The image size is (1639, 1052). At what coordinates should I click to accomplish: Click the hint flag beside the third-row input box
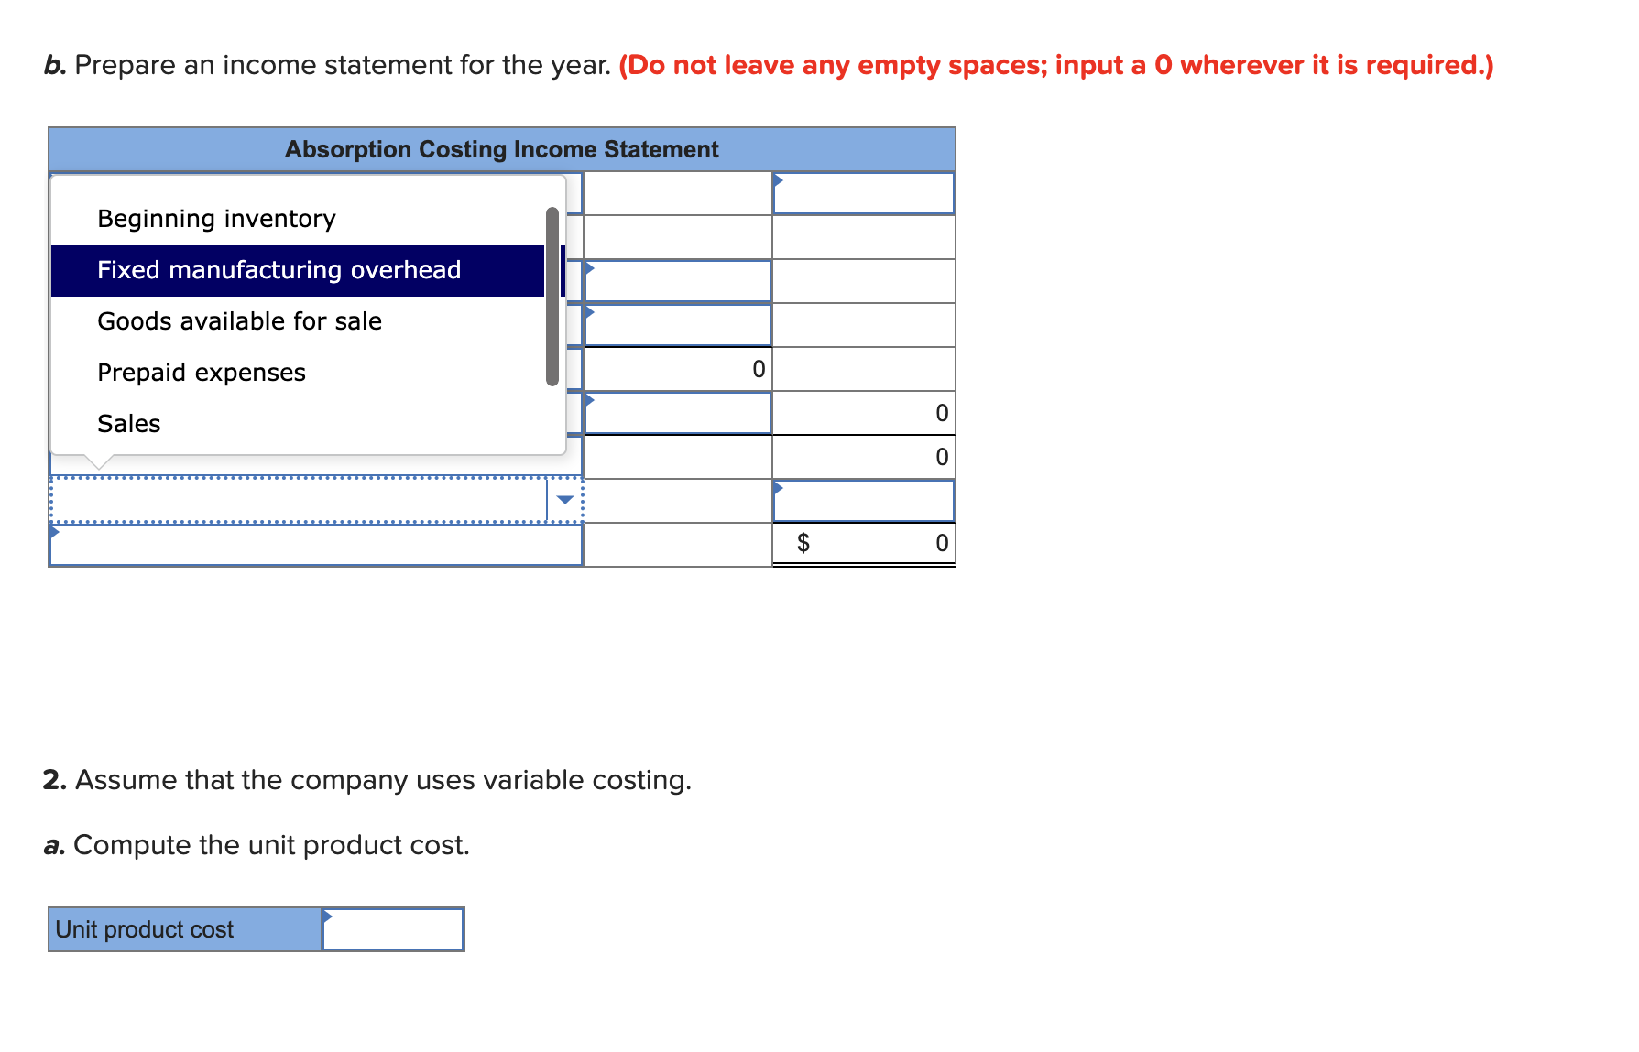point(587,267)
